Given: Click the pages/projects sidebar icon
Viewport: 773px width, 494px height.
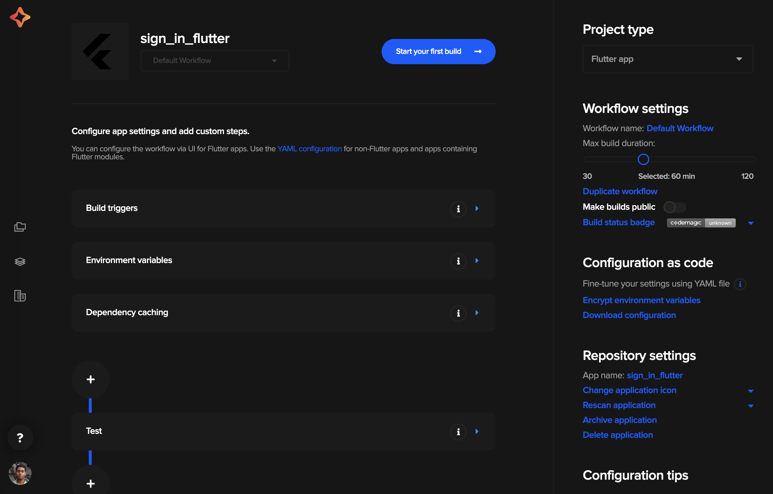Looking at the screenshot, I should [x=20, y=226].
